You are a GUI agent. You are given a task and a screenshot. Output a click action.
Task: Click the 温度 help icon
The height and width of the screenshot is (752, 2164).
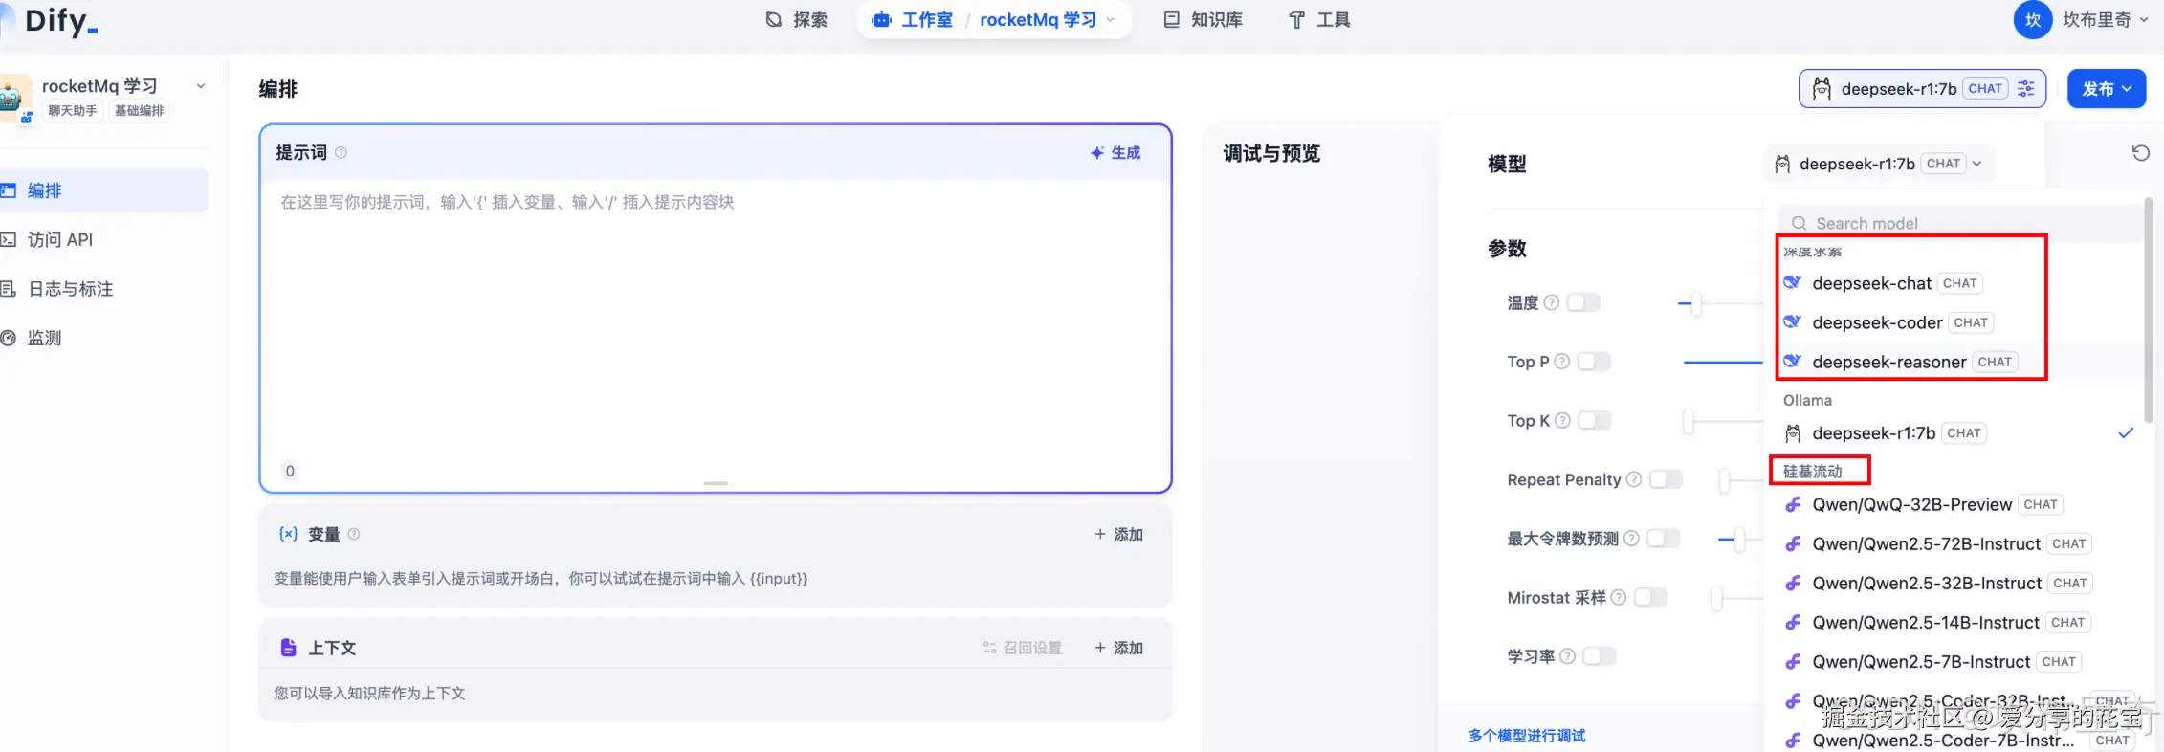[x=1552, y=303]
